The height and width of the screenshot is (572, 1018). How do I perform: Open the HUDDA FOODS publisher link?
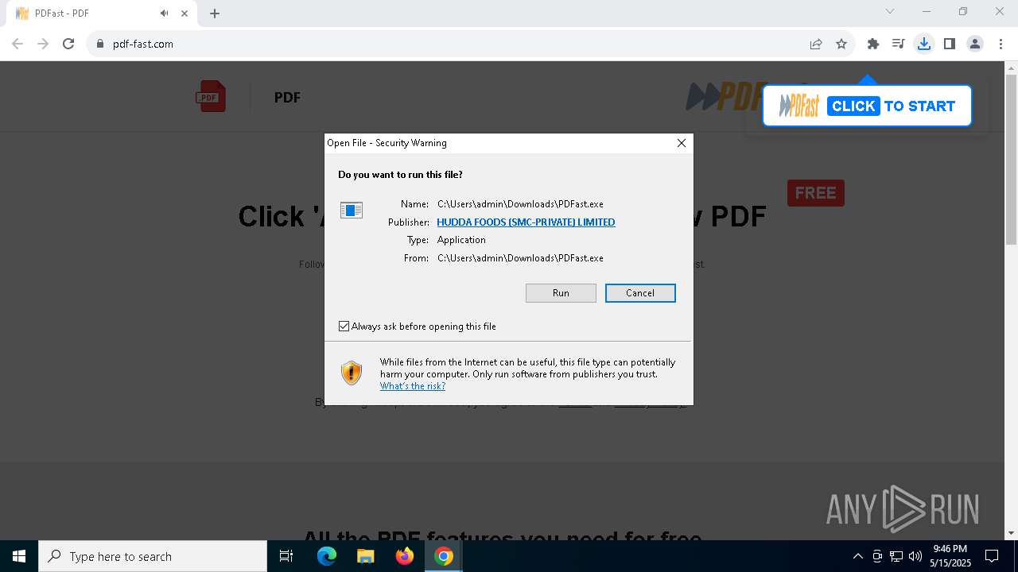[x=526, y=222]
